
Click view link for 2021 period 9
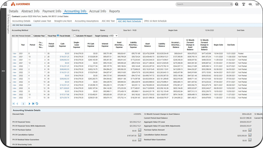coord(14,54)
